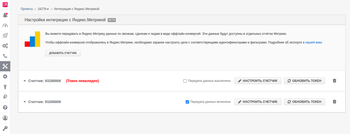Open the user profile icon
The height and width of the screenshot is (134, 350).
click(5, 118)
